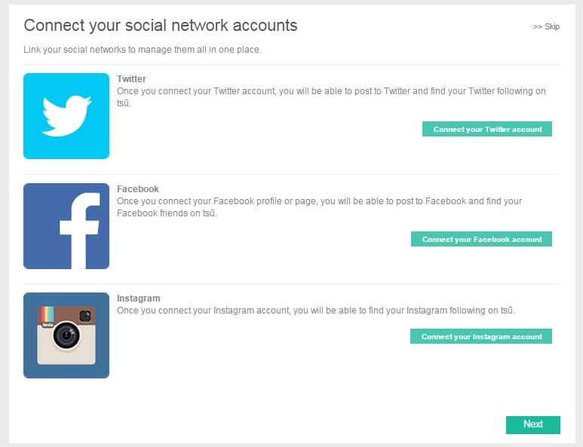Skip the social network linking step

coord(546,26)
